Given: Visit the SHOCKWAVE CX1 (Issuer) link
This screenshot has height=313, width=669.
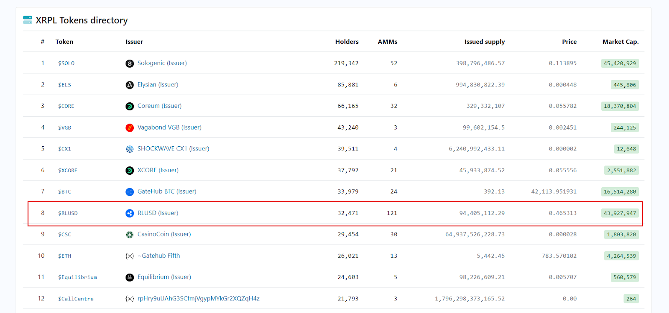Looking at the screenshot, I should tap(173, 148).
